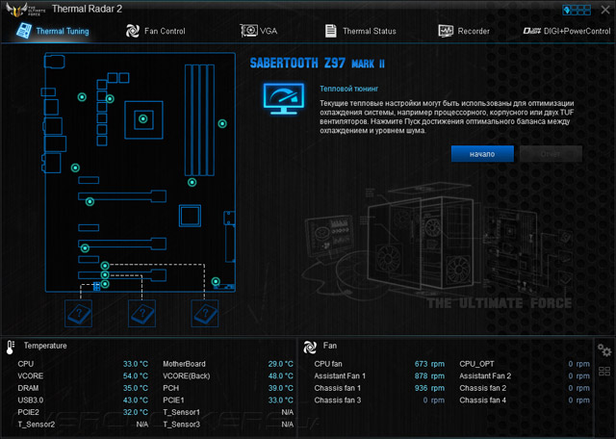
Task: Click the PCIE1 temperature row label
Action: point(173,400)
